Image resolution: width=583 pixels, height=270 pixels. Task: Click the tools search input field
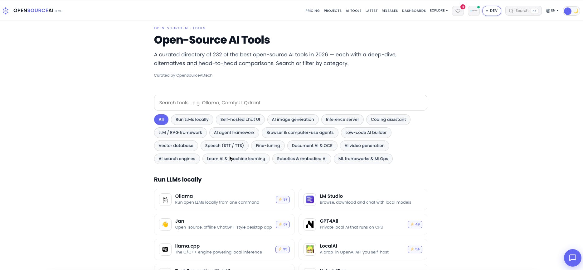pyautogui.click(x=291, y=103)
